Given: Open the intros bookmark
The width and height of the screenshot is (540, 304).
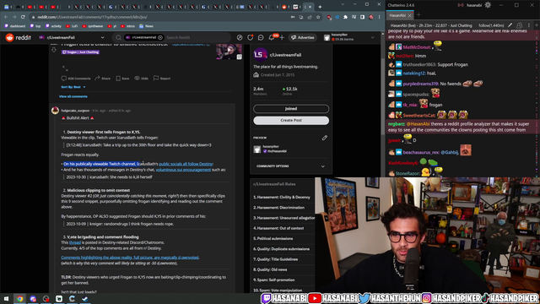Looking at the screenshot, I should 127,26.
